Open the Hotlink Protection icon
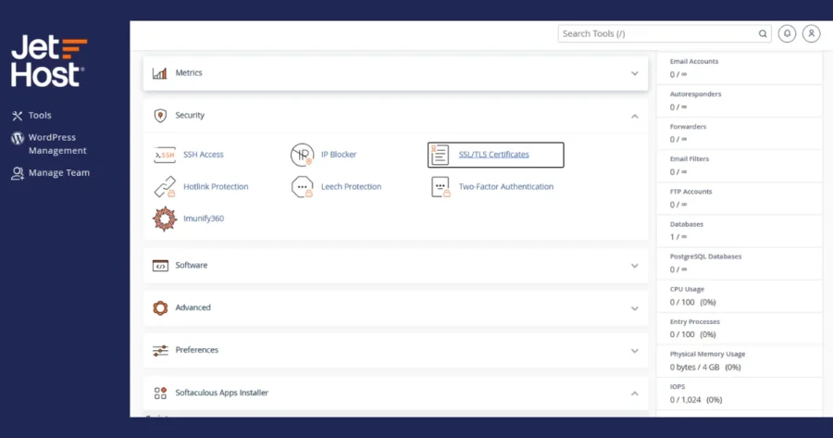This screenshot has width=833, height=438. click(x=165, y=186)
